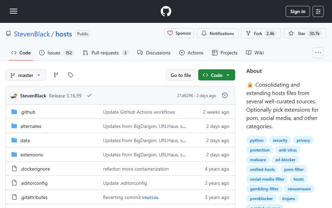332x208 pixels.
Task: Open 'Update GitHub Actions workflows' commit
Action: [139, 112]
